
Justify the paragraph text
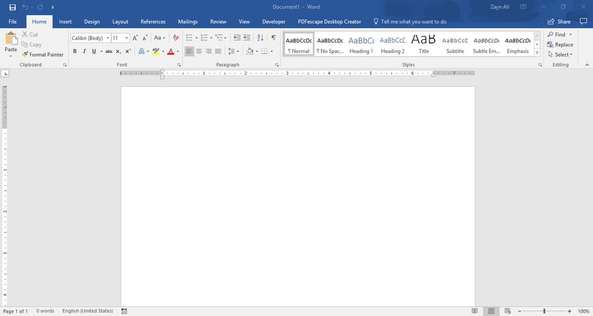coord(218,51)
